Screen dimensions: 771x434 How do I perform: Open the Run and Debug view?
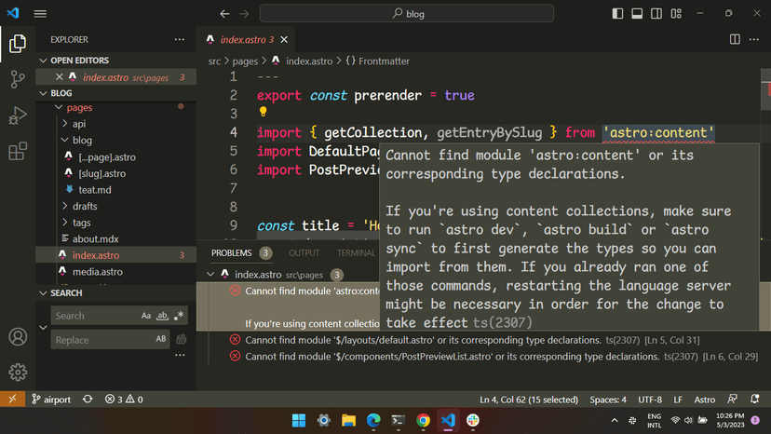[17, 115]
